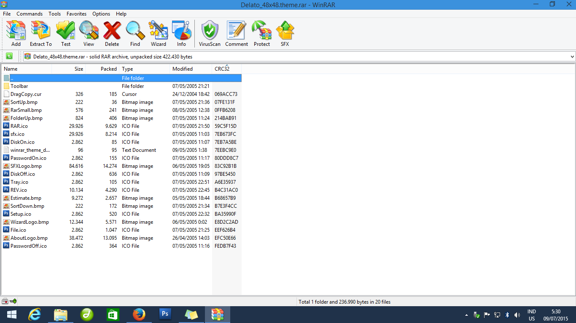Click the View file toolbar icon

[x=89, y=33]
